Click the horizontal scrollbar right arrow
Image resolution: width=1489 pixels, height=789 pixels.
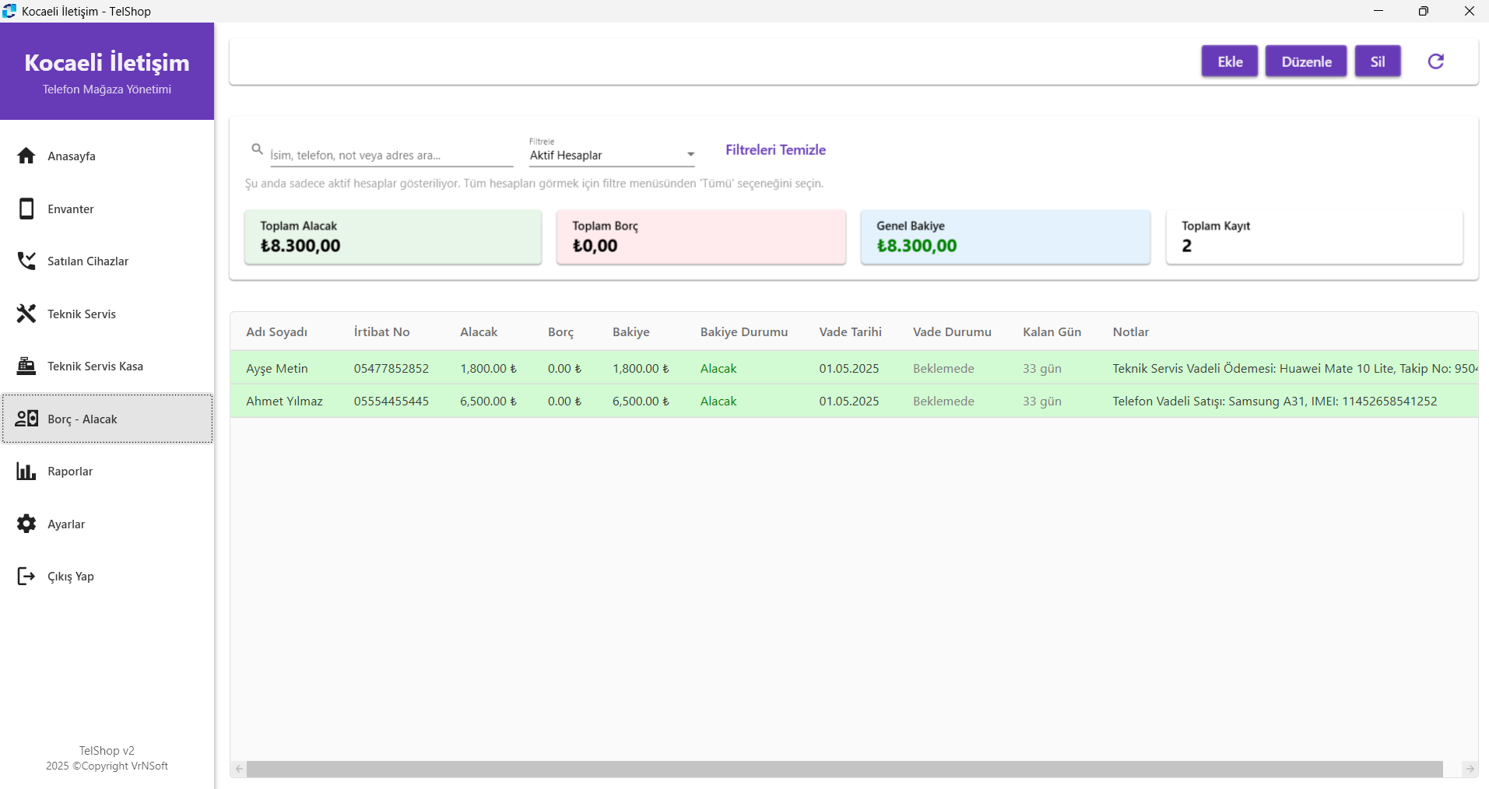[x=1470, y=769]
